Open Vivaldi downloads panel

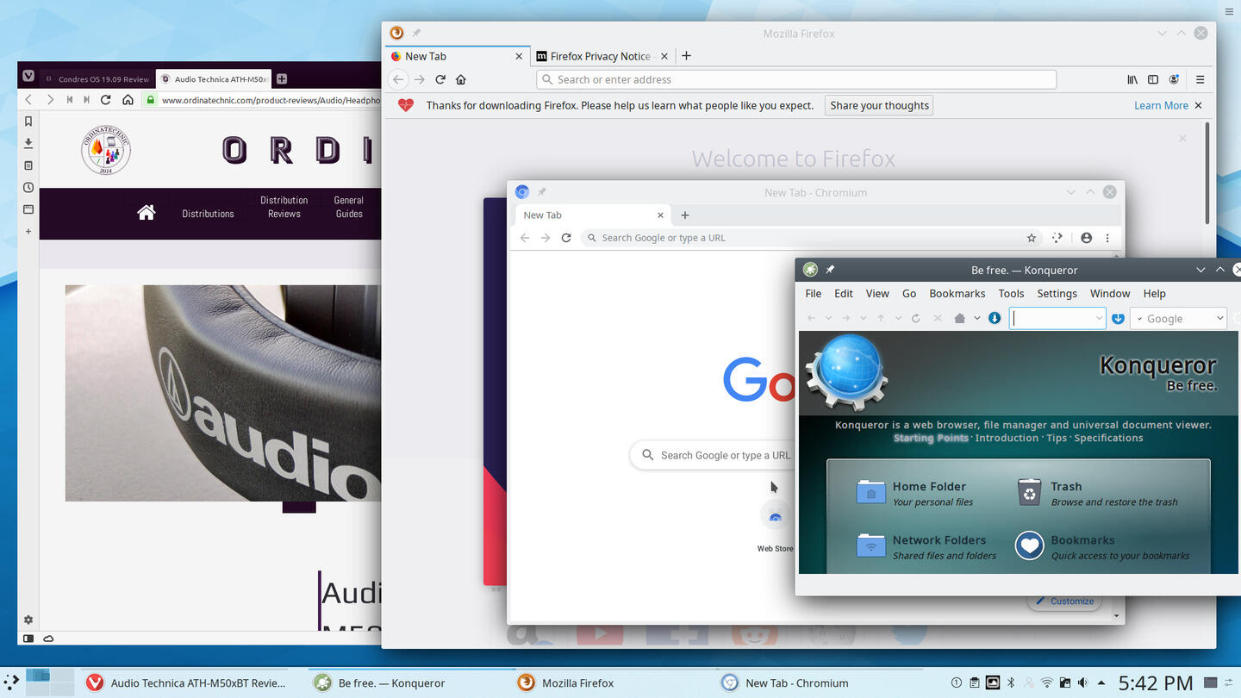(28, 143)
